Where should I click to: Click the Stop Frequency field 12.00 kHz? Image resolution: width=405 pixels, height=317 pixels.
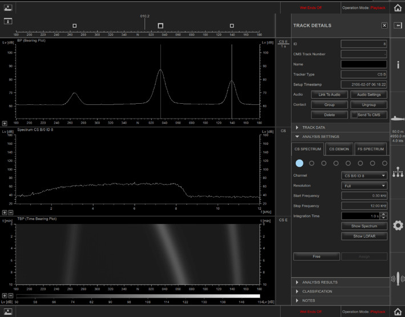click(x=364, y=206)
